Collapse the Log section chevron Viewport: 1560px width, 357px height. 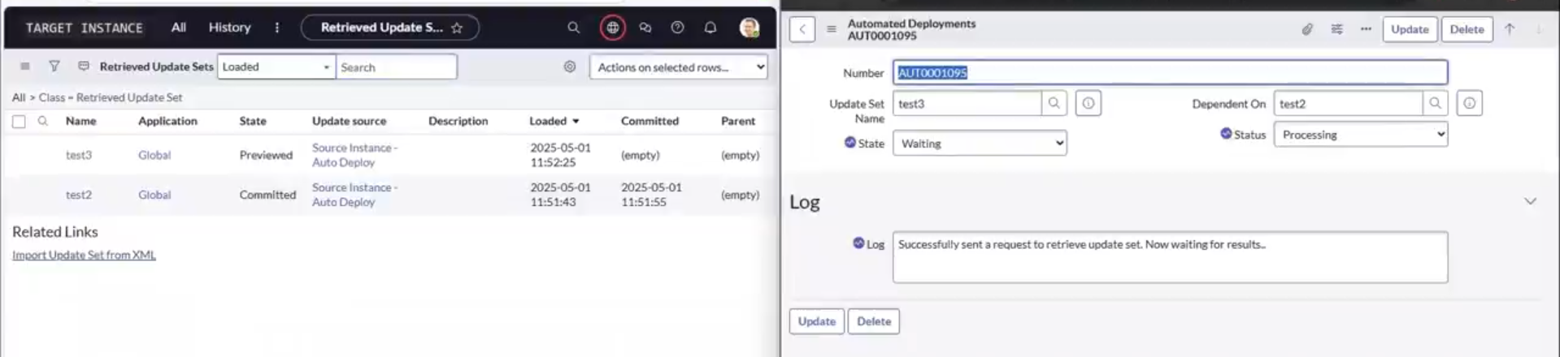pyautogui.click(x=1529, y=201)
